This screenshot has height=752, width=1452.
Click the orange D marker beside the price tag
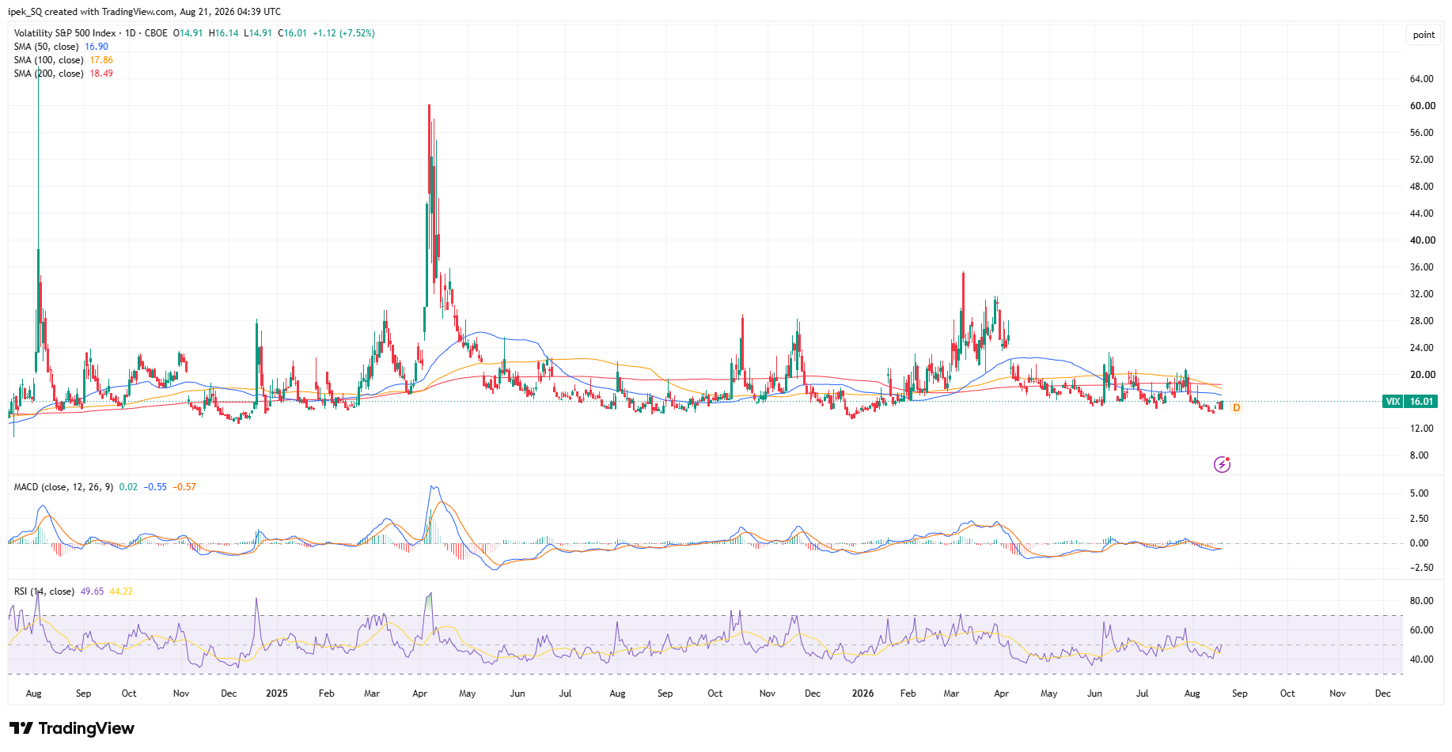click(1236, 408)
